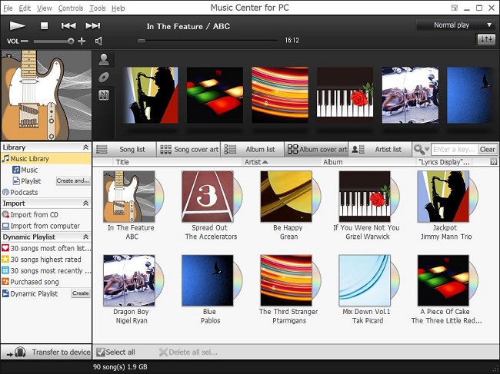Click the Create and... playlist button
Viewport: 500px width, 374px height.
(73, 180)
